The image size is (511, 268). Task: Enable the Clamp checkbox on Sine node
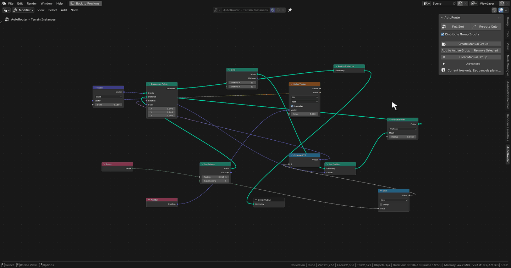coord(381,205)
